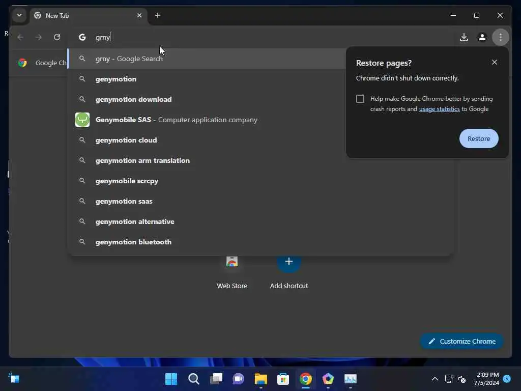Image resolution: width=521 pixels, height=391 pixels.
Task: Open Microsoft Store from the taskbar
Action: click(x=283, y=379)
